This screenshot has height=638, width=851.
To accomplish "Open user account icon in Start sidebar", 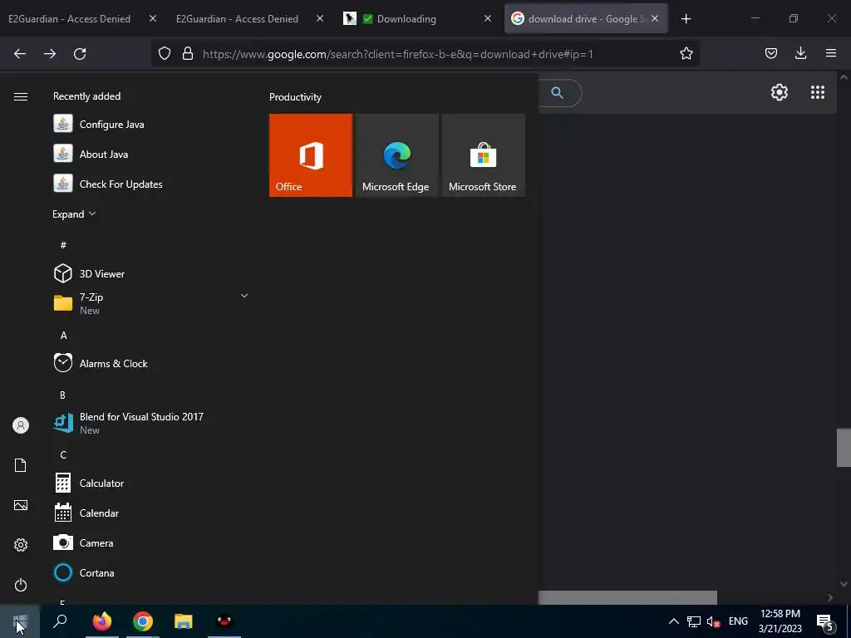I will (x=21, y=425).
